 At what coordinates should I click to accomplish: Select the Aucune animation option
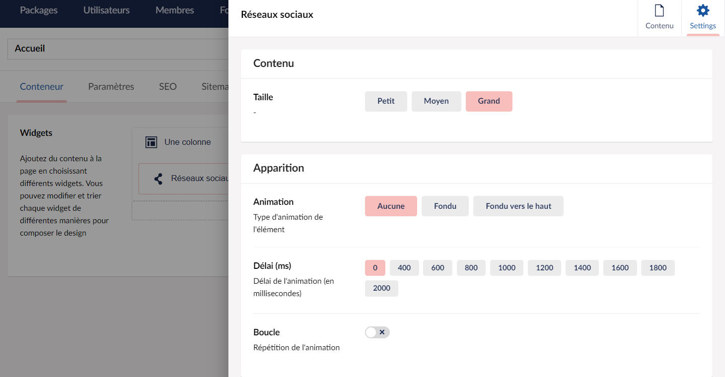(391, 206)
